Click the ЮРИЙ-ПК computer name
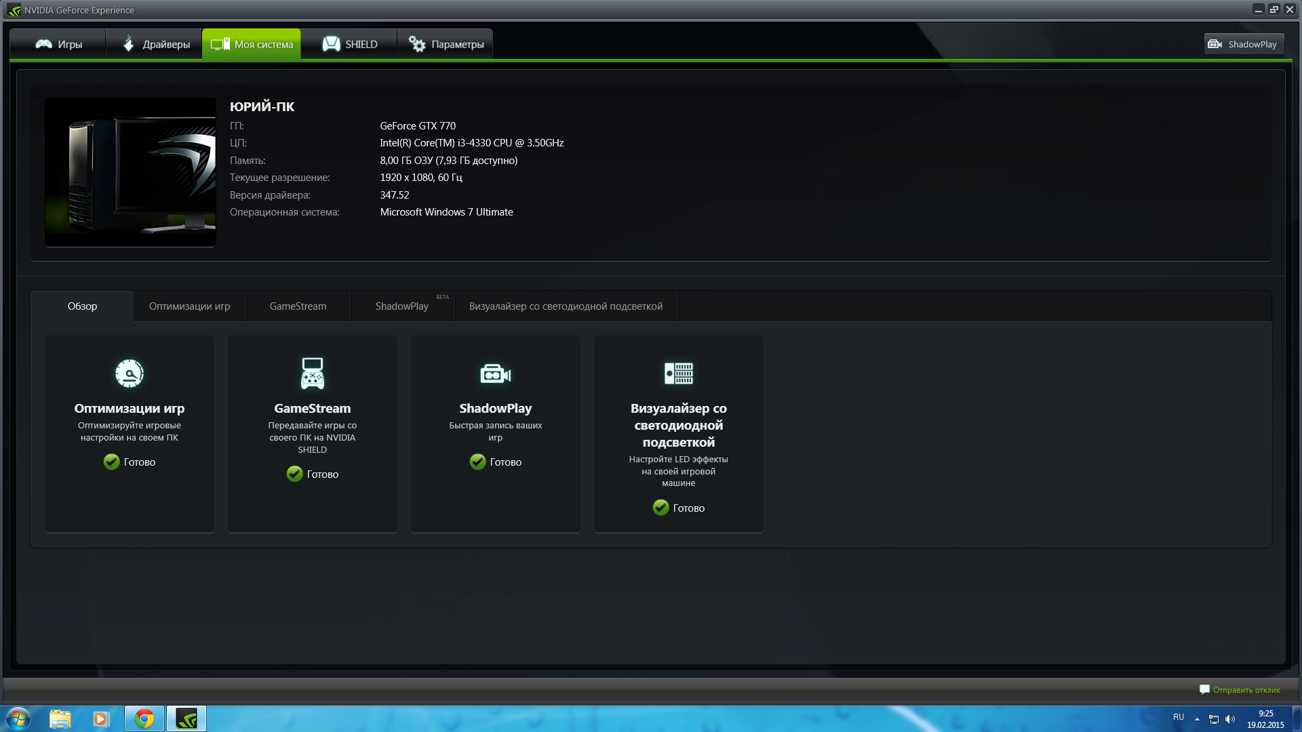 [x=262, y=106]
